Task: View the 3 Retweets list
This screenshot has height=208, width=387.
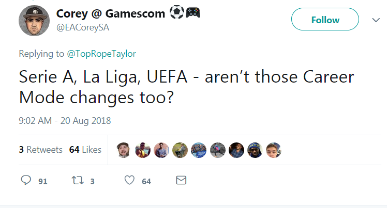Action: pyautogui.click(x=40, y=150)
